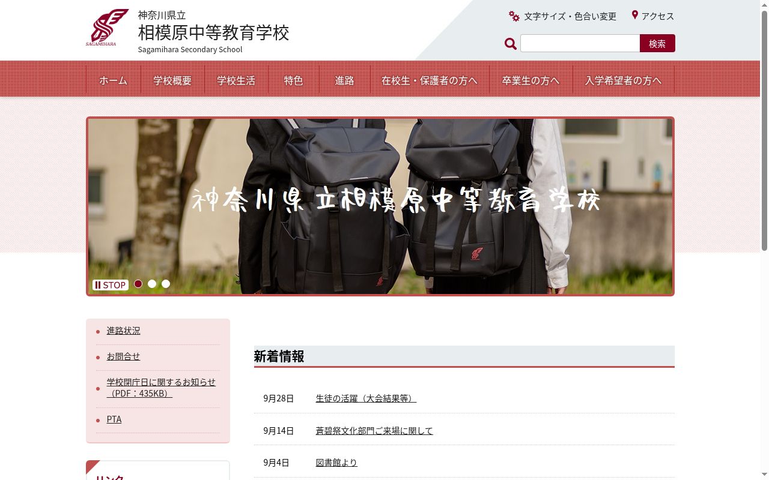Open 入学希望者の方へ menu item
The height and width of the screenshot is (480, 769).
623,80
